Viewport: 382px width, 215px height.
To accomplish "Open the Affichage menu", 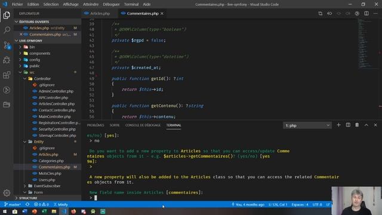I will click(70, 4).
